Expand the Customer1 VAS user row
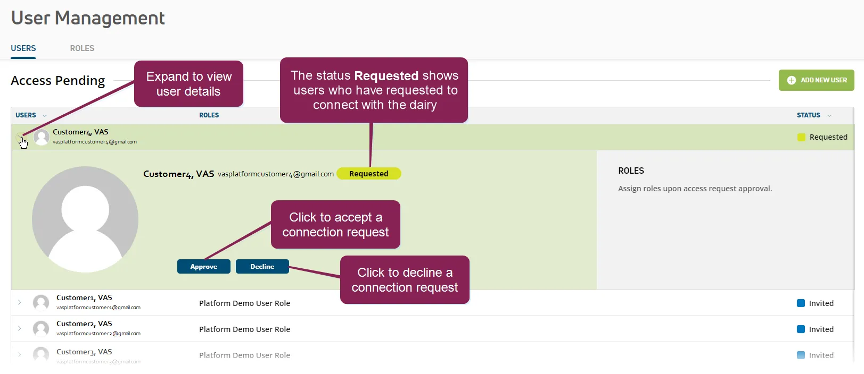Viewport: 864px width, 374px height. 20,302
